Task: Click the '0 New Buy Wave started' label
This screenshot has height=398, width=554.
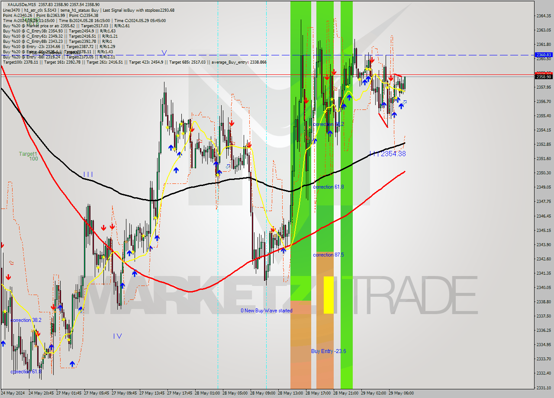Action: (x=267, y=311)
